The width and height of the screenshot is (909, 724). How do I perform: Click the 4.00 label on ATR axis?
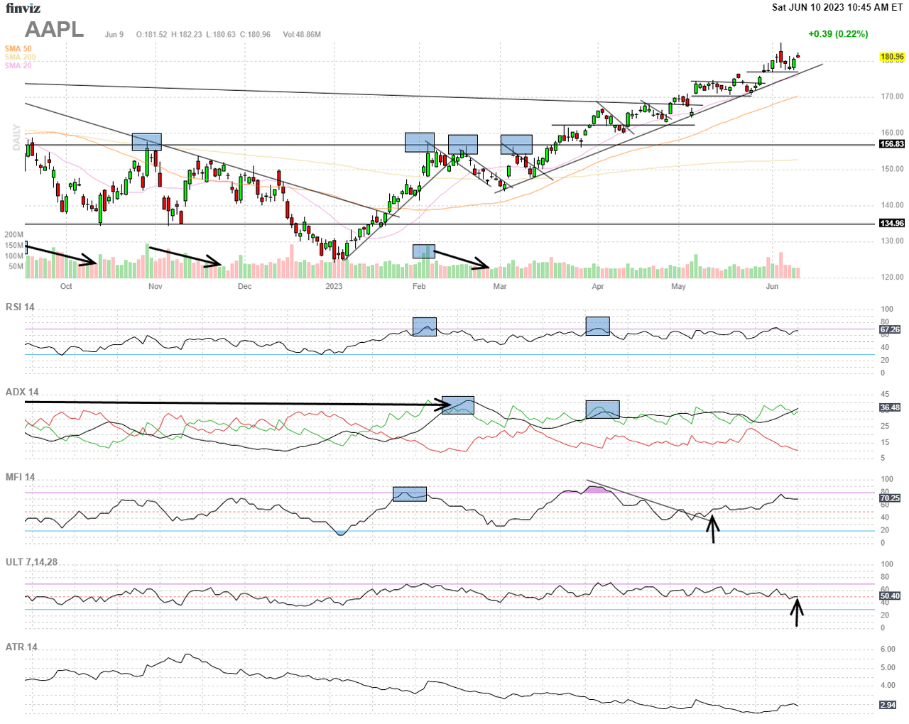point(888,686)
